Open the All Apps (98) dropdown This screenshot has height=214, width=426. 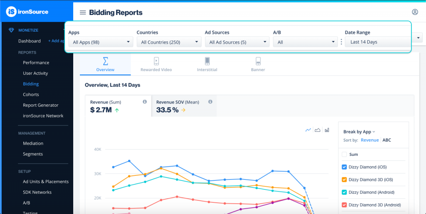click(x=101, y=42)
